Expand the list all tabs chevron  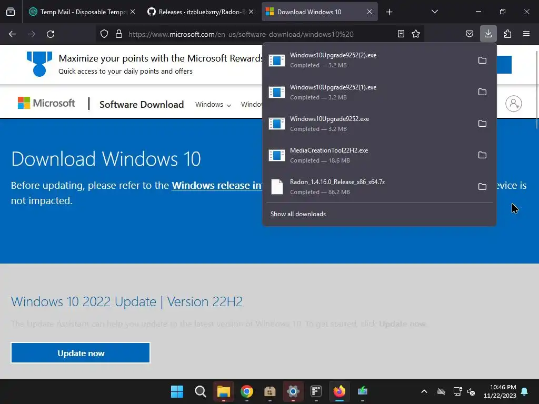434,12
